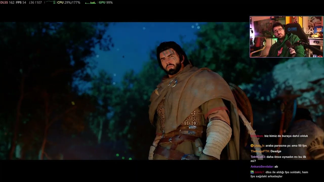The image size is (324, 182).
Task: Click the Utab_b username in chat
Action: (259, 146)
